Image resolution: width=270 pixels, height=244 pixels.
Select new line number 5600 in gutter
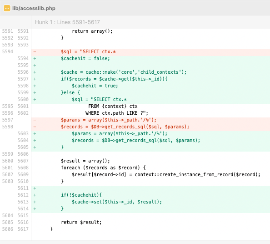coord(23,99)
